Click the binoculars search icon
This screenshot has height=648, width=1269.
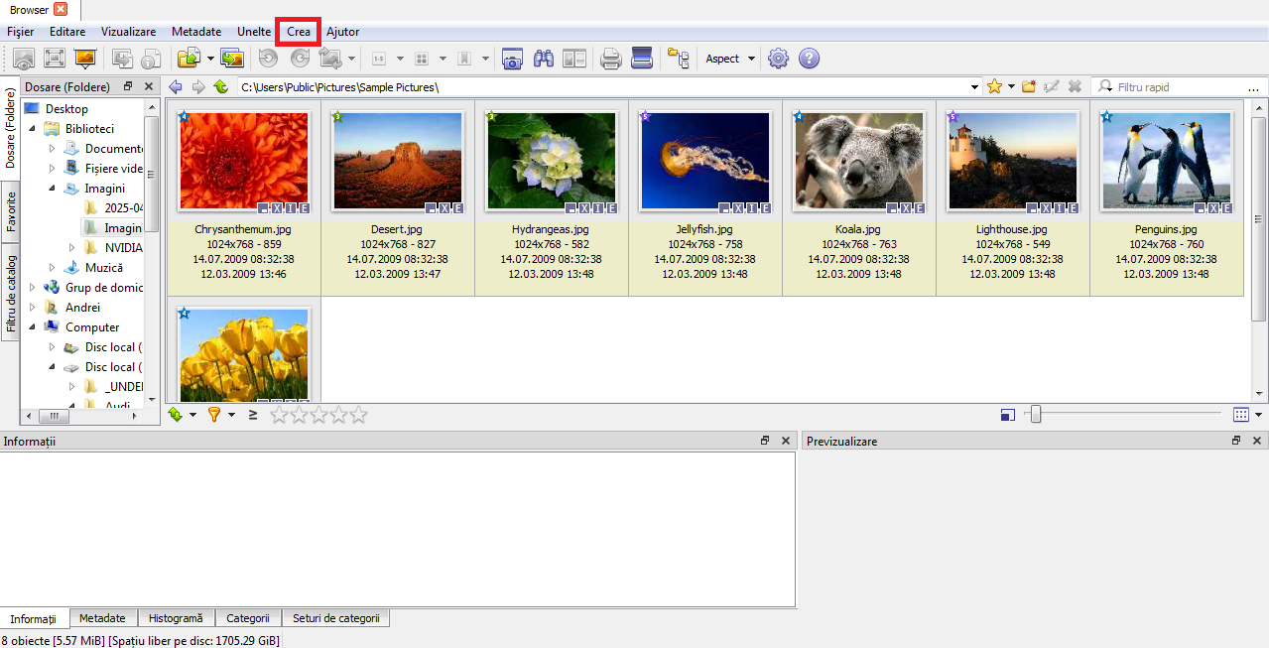tap(543, 59)
